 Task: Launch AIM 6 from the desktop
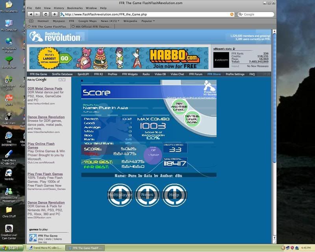click(x=9, y=100)
